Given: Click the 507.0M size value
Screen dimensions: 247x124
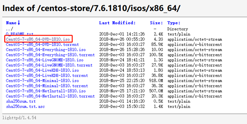Looking at the screenshot, I should (156, 91).
